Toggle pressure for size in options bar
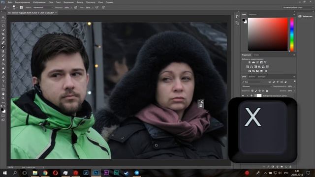 [x=103, y=7]
